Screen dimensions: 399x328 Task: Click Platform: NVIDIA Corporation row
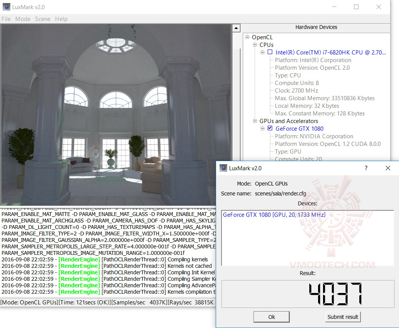(314, 136)
